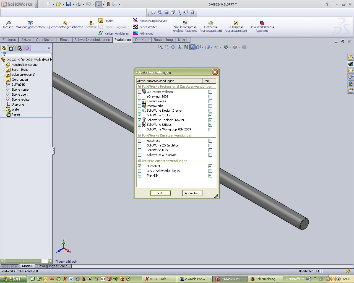Screen dimensions: 354x283
Task: Collapse SolidWorks Professional Zusatzanwendungen group
Action: (139, 87)
